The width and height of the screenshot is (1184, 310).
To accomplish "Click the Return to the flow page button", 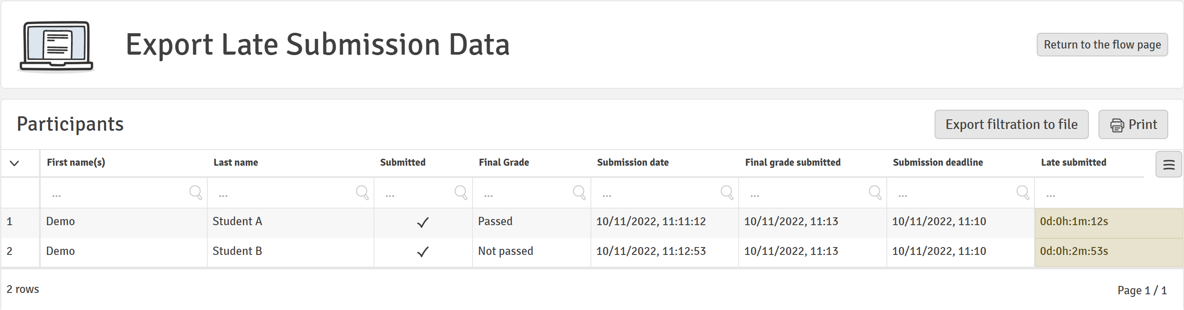I will (x=1102, y=45).
